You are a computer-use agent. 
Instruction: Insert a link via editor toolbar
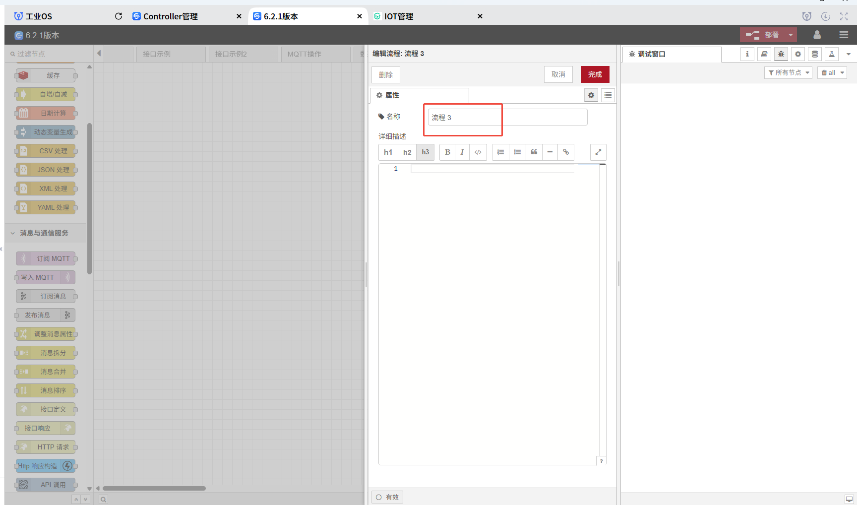[566, 152]
